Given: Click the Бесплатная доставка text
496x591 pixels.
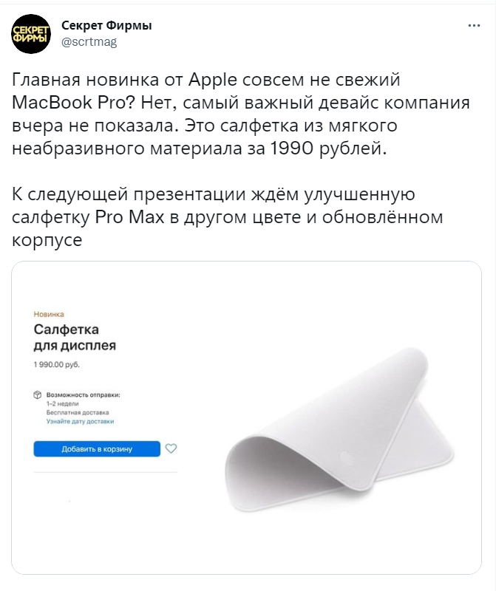Looking at the screenshot, I should (78, 412).
